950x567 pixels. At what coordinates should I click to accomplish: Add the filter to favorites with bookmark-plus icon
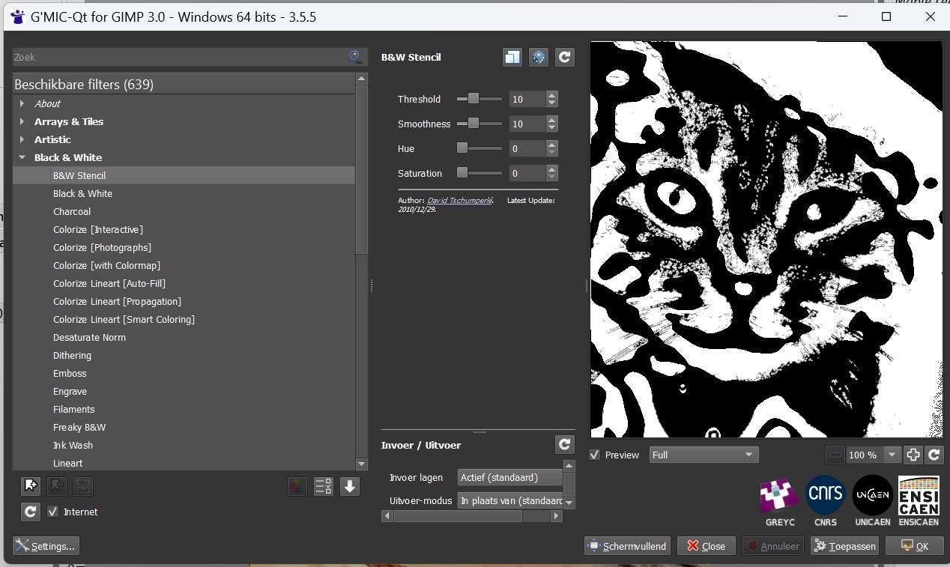point(31,486)
